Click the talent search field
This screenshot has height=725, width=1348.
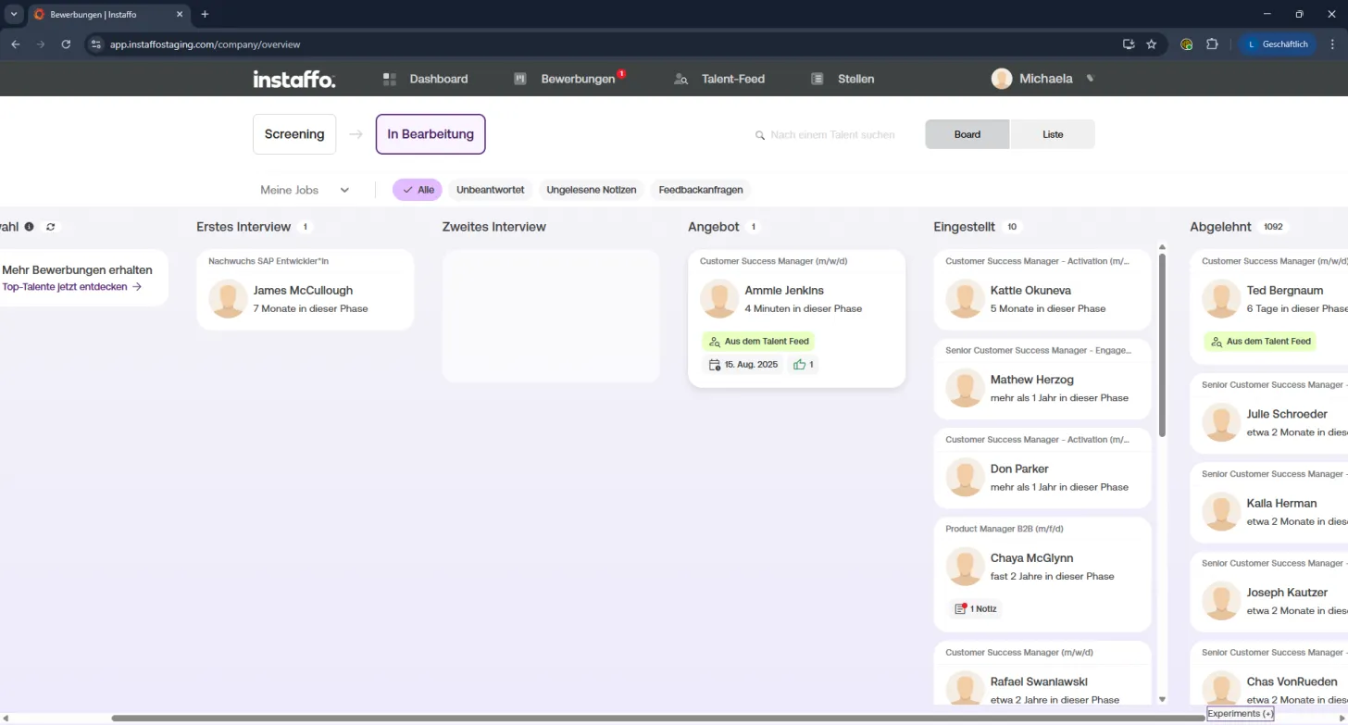(x=833, y=135)
